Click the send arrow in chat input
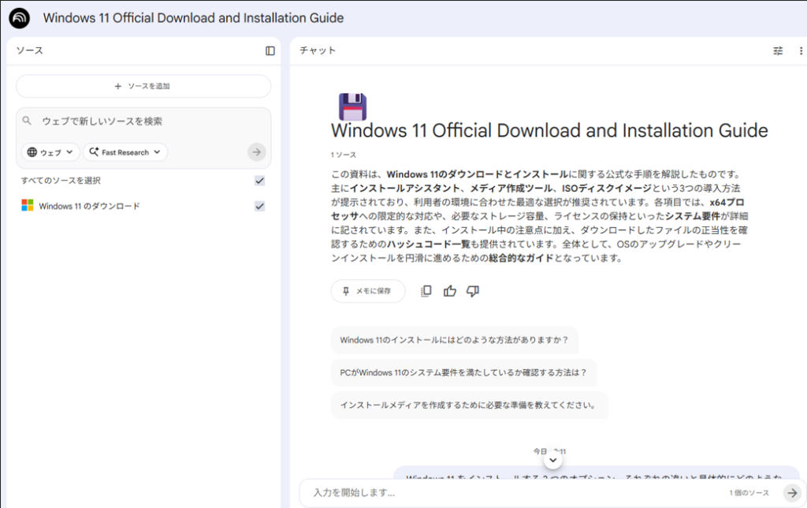Image resolution: width=807 pixels, height=508 pixels. (x=792, y=493)
